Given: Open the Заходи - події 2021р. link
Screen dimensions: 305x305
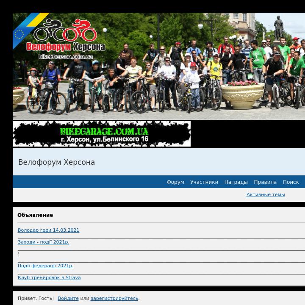Looking at the screenshot, I should pyautogui.click(x=43, y=242).
